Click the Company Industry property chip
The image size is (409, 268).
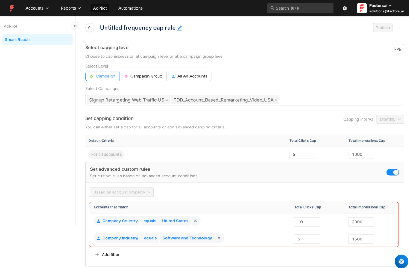click(x=117, y=238)
